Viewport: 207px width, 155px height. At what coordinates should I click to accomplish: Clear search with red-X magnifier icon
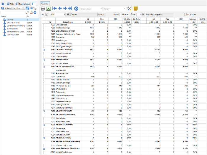[x=31, y=12]
